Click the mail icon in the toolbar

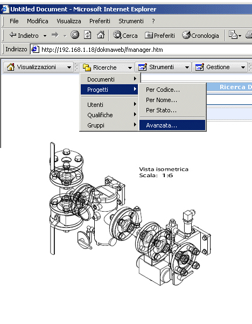233,35
